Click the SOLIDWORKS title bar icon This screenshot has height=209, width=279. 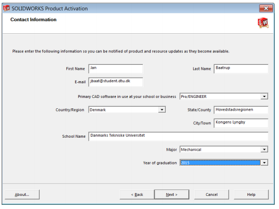pyautogui.click(x=7, y=8)
